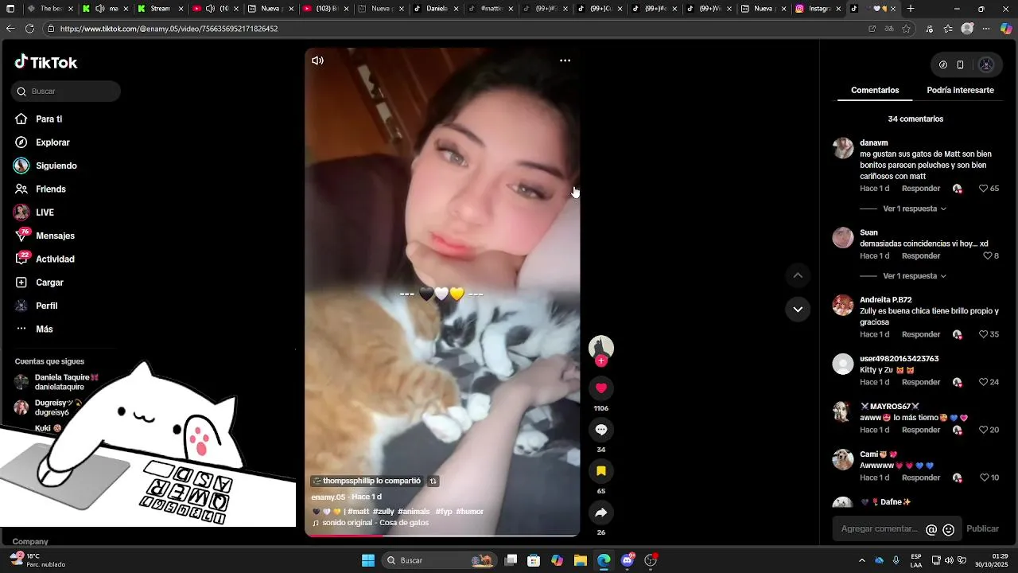The width and height of the screenshot is (1018, 573).
Task: Open the LIVE section
Action: [x=45, y=212]
